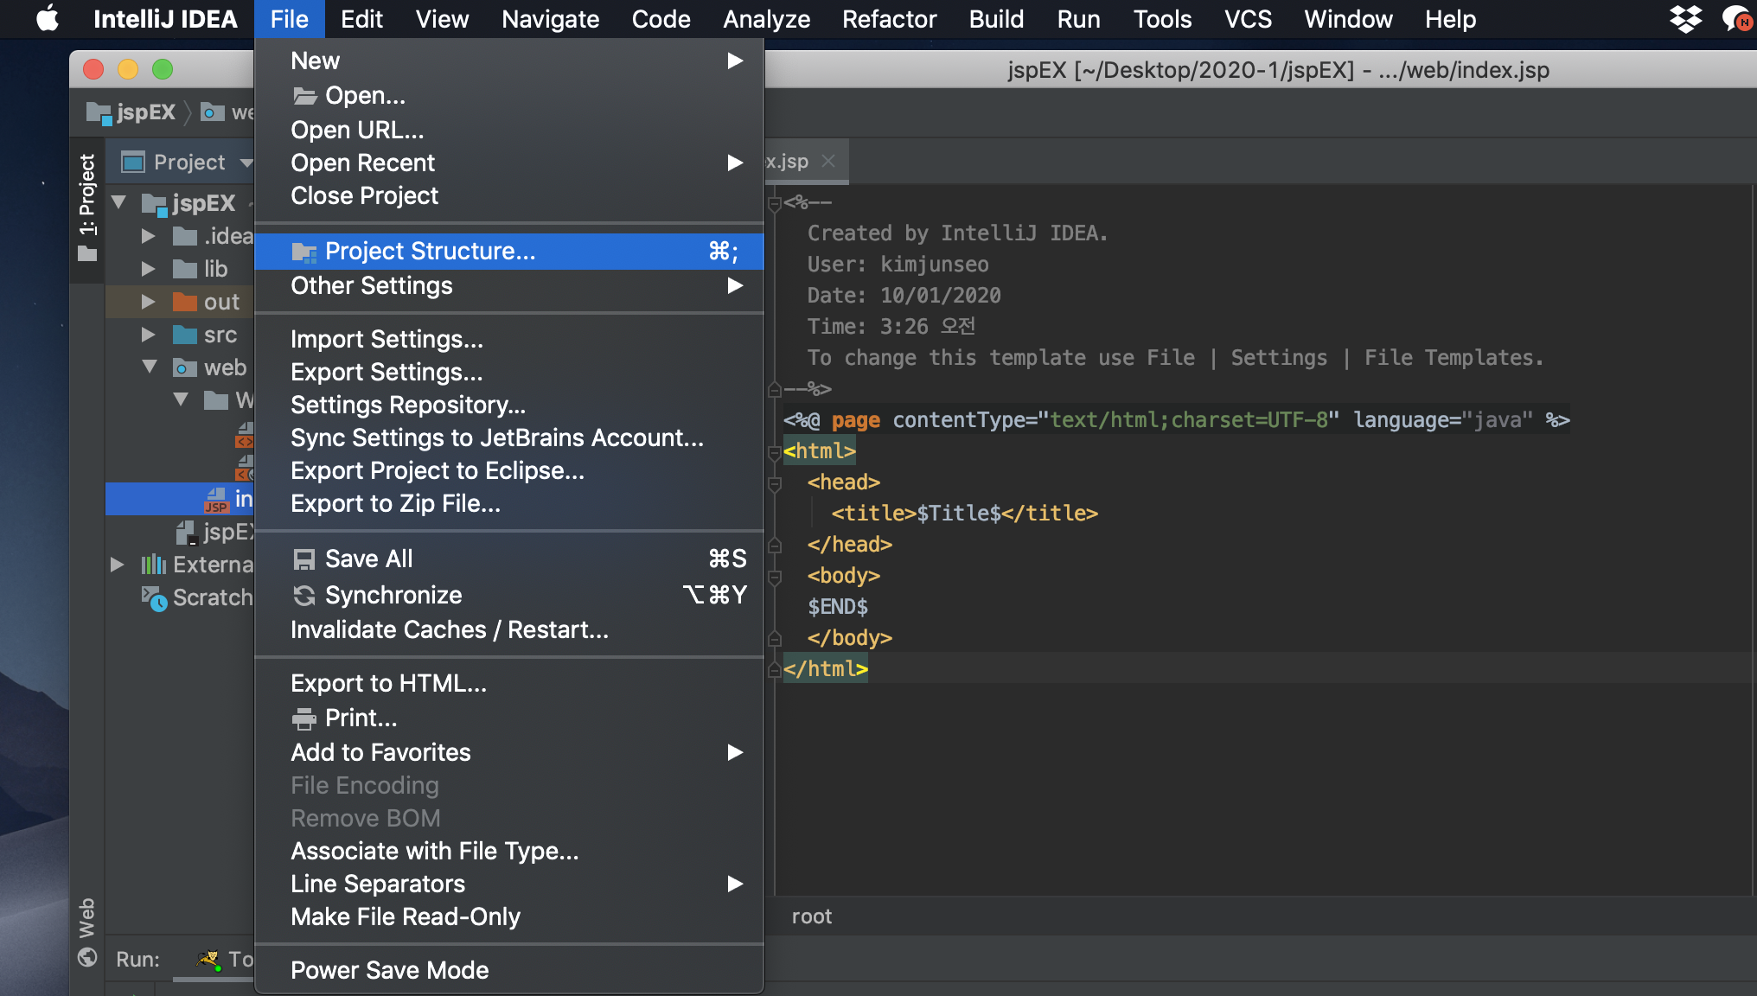The image size is (1757, 996).
Task: Expand the out folder node
Action: pyautogui.click(x=148, y=302)
